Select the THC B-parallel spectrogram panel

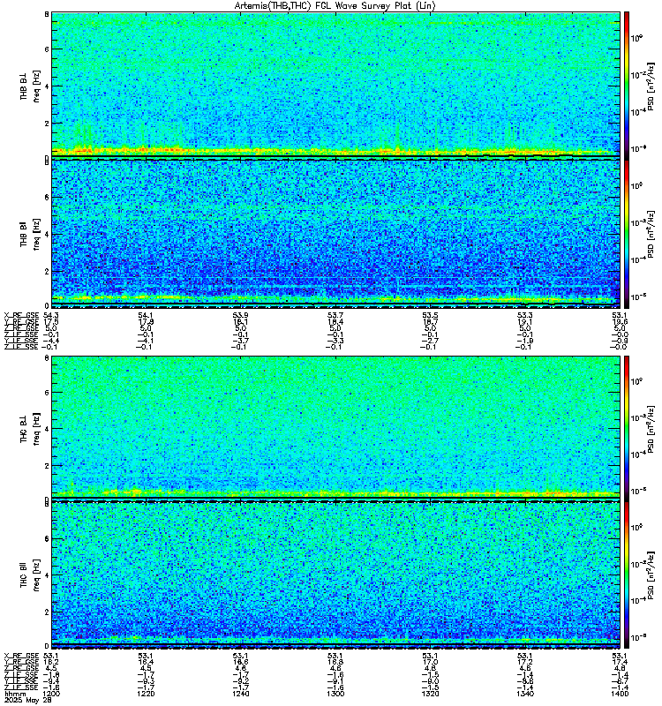(335, 575)
